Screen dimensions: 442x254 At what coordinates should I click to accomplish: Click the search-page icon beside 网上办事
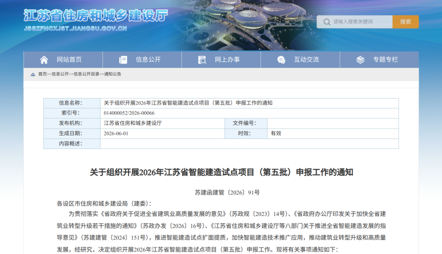pos(202,60)
